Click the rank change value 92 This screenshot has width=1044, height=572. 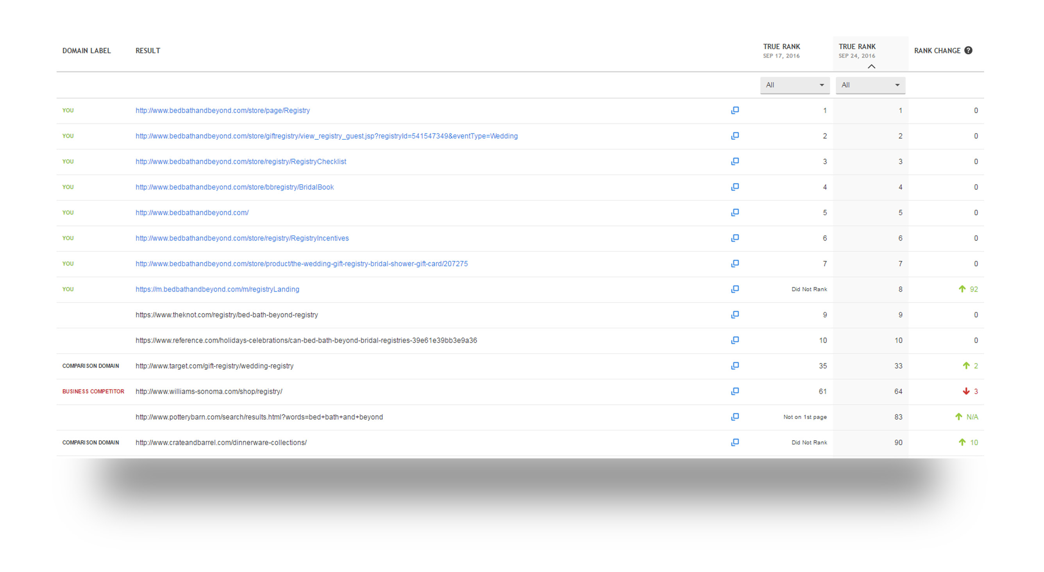(x=974, y=289)
